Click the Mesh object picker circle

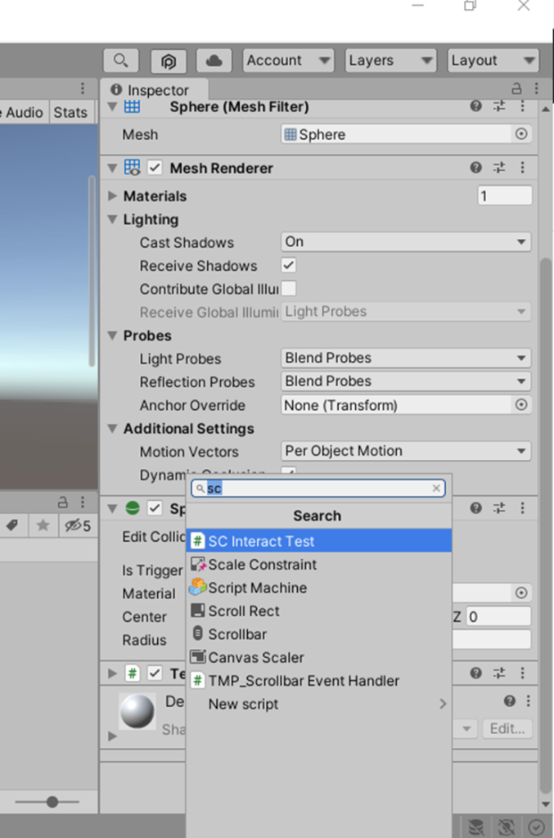pyautogui.click(x=520, y=134)
